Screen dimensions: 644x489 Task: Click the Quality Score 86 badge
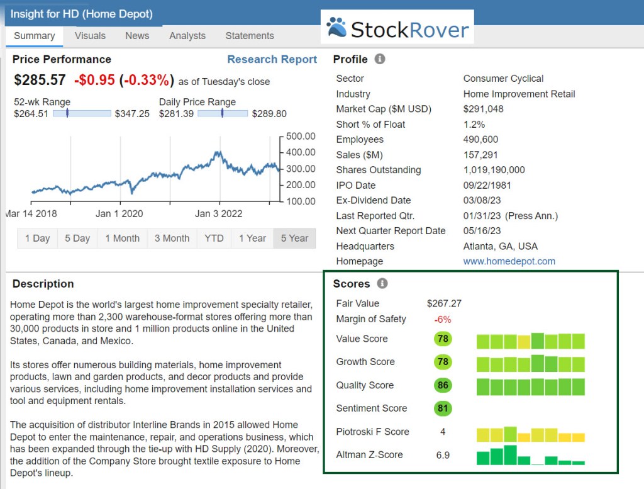pos(443,385)
